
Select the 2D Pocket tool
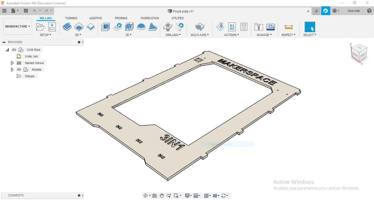pos(79,27)
